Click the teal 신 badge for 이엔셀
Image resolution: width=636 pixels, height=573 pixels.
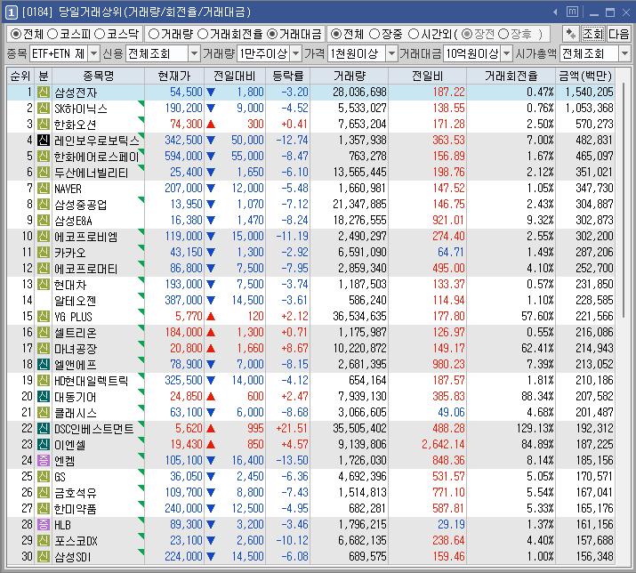(x=44, y=444)
